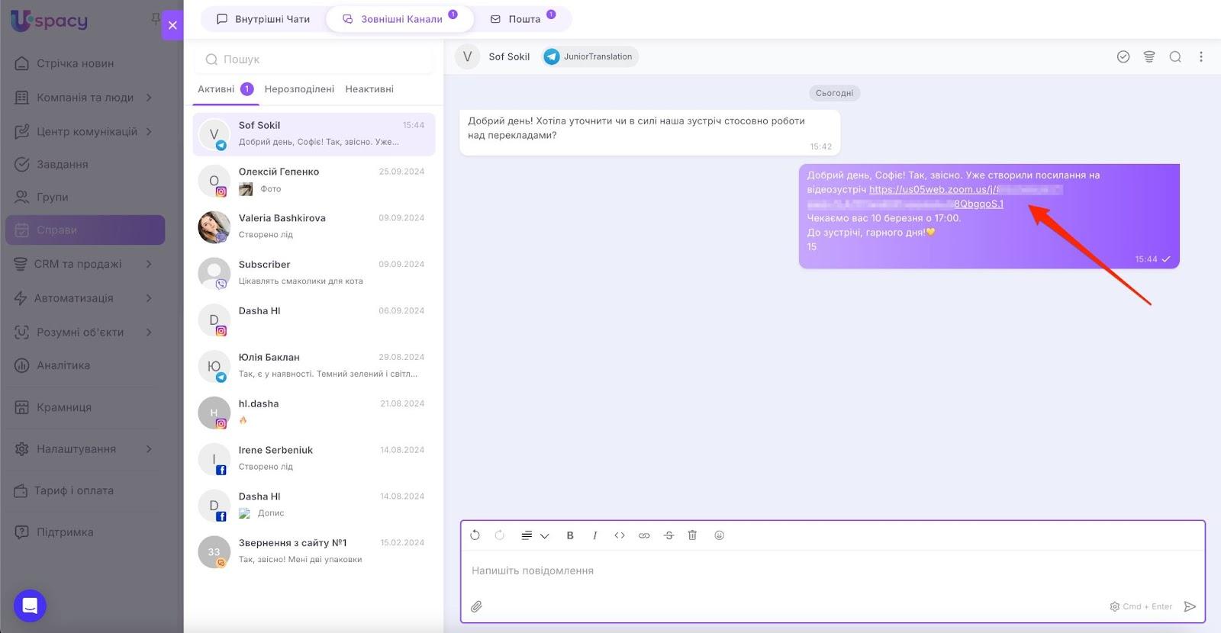Viewport: 1221px width, 633px height.
Task: Open Компанія та люди menu item
Action: (x=85, y=98)
